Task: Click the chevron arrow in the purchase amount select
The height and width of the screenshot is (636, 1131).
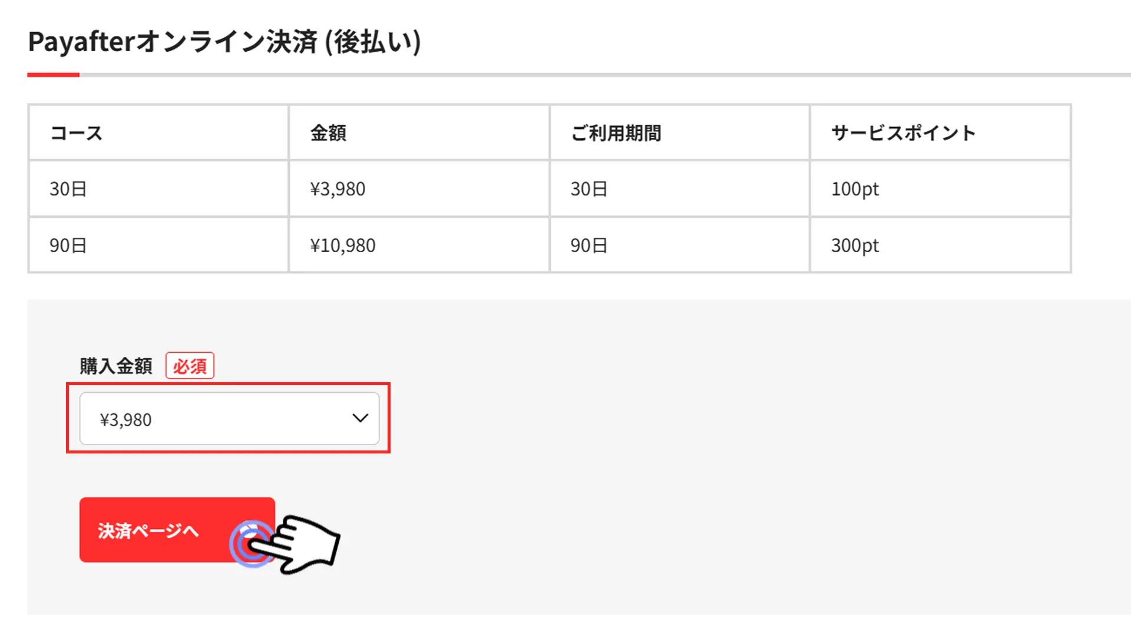Action: tap(360, 418)
